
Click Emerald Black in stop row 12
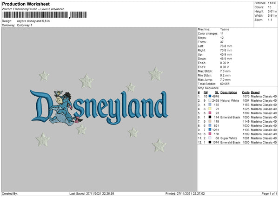click(x=230, y=143)
